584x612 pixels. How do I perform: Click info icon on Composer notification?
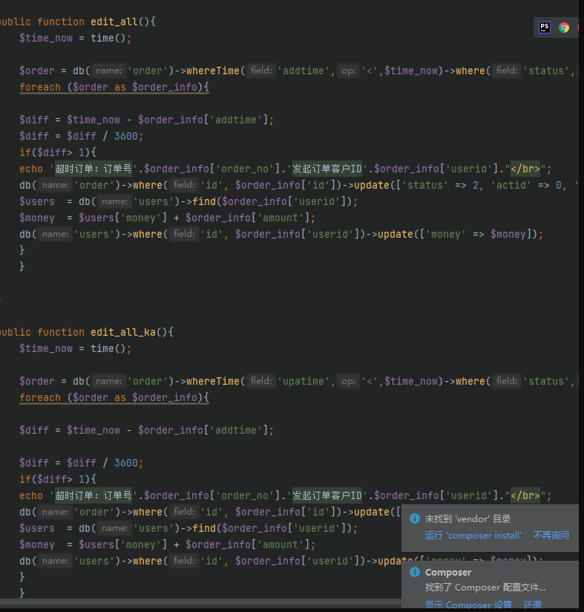415,573
